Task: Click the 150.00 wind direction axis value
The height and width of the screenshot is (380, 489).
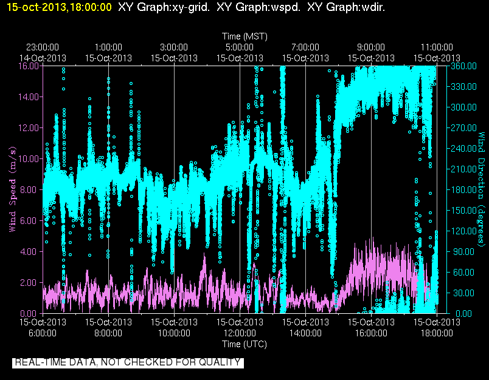Action: (x=463, y=211)
